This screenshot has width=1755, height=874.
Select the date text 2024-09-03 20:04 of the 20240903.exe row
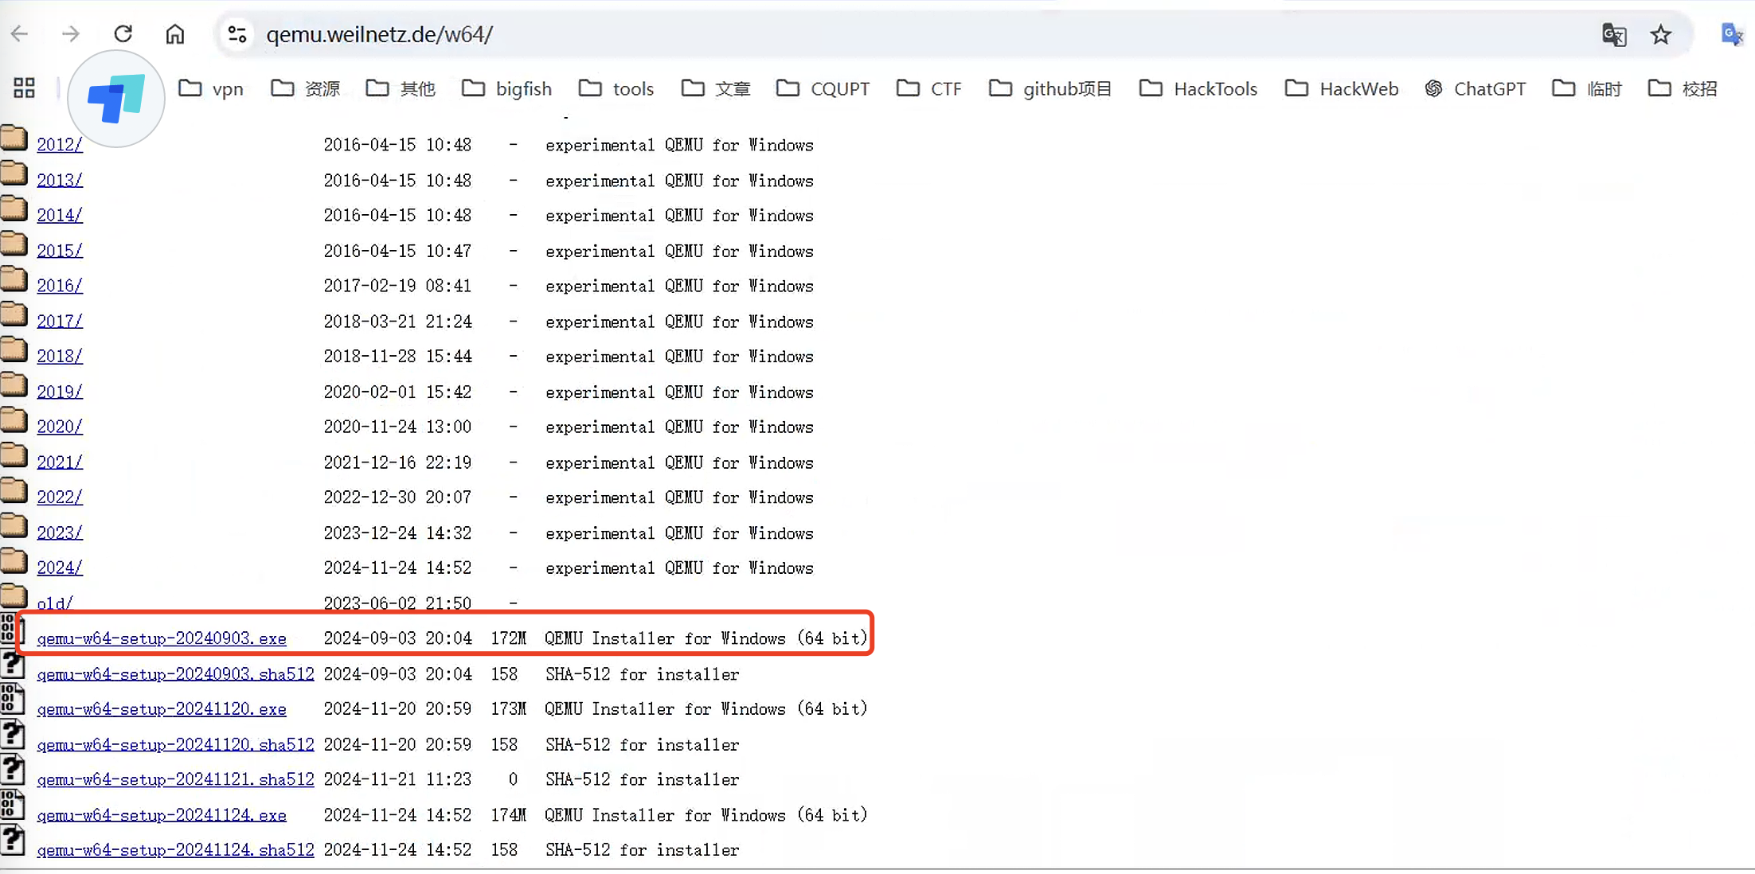point(397,638)
